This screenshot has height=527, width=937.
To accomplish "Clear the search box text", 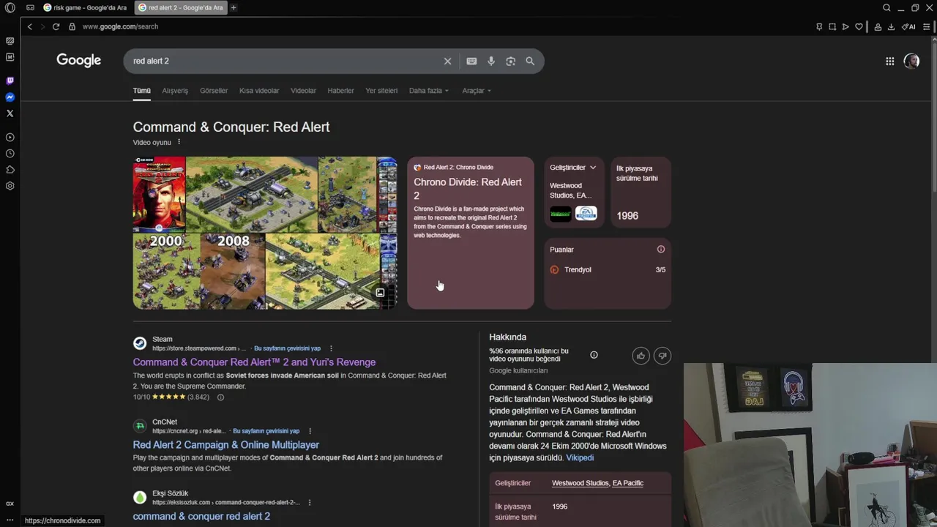I will click(447, 61).
